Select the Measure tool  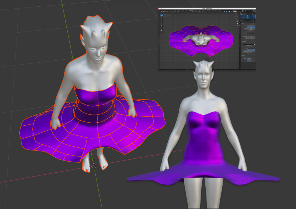tap(162, 30)
